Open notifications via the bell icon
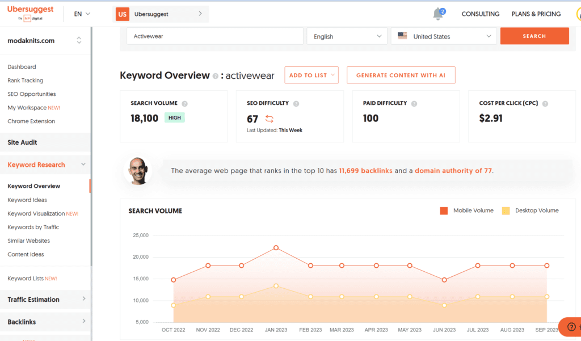Viewport: 581px width, 341px height. tap(437, 14)
